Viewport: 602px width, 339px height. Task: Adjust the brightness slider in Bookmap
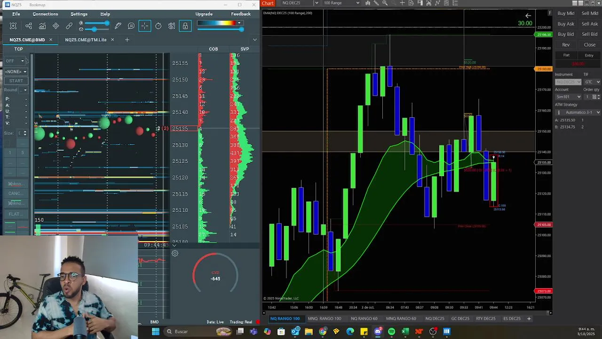tap(96, 23)
